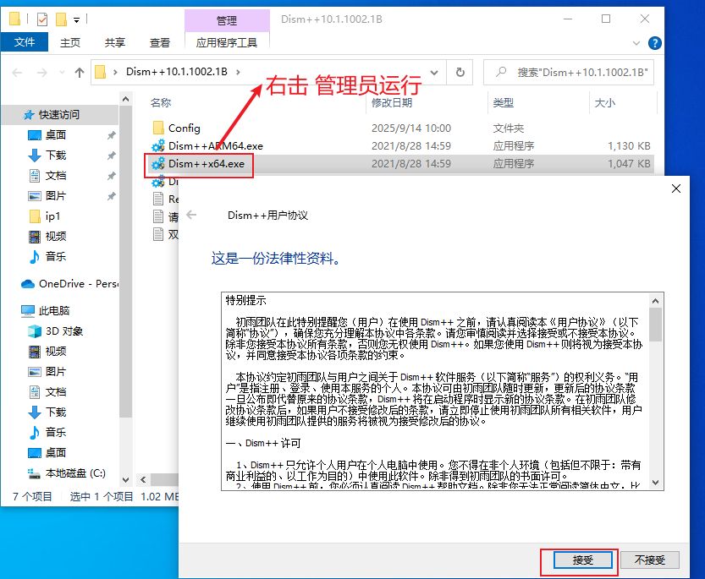Image resolution: width=705 pixels, height=579 pixels.
Task: Expand the address bar history dropdown
Action: (x=434, y=73)
